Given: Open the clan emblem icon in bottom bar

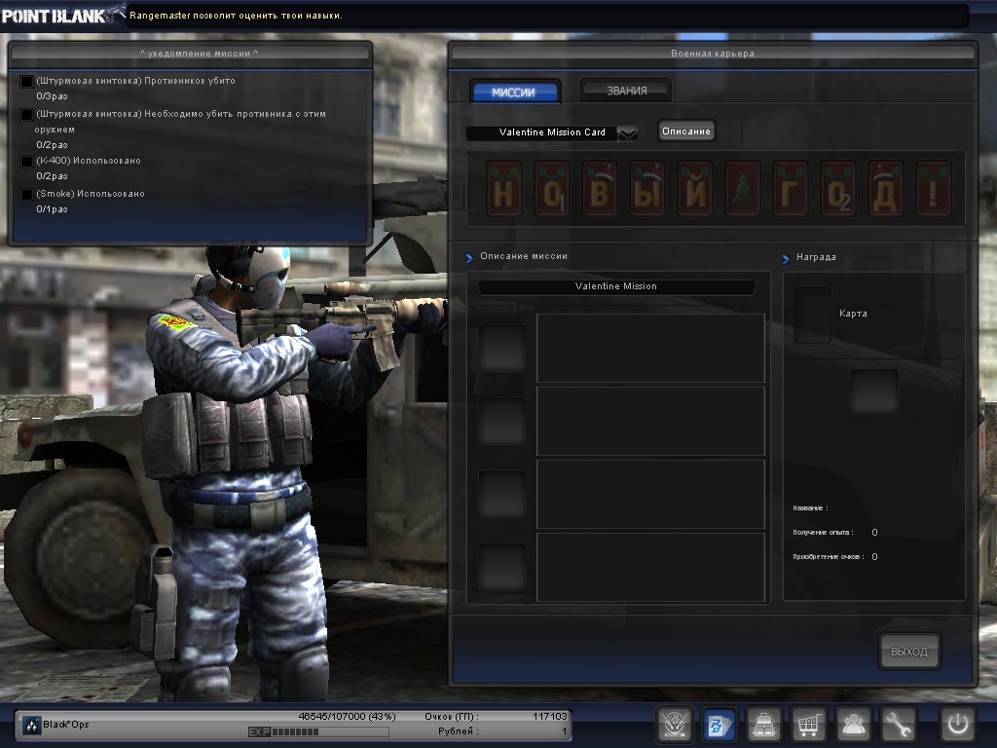Looking at the screenshot, I should (x=675, y=725).
